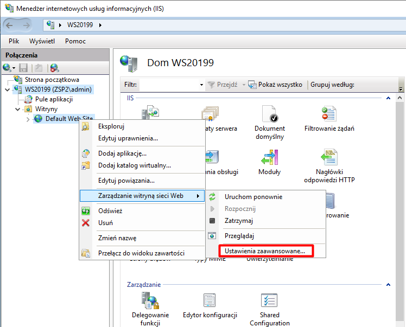Collapse the IIS section group
This screenshot has height=327, width=406.
pyautogui.click(x=388, y=99)
